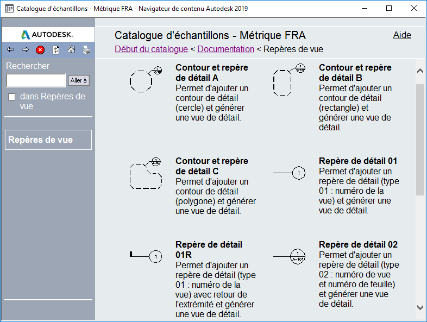Viewport: 427px width, 322px height.
Task: Pick the Contour et repère de détail C polygon symbol
Action: pos(146,173)
